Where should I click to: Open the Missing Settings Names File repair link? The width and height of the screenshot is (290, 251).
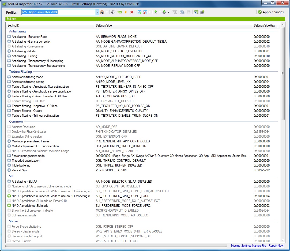pyautogui.click(x=258, y=246)
